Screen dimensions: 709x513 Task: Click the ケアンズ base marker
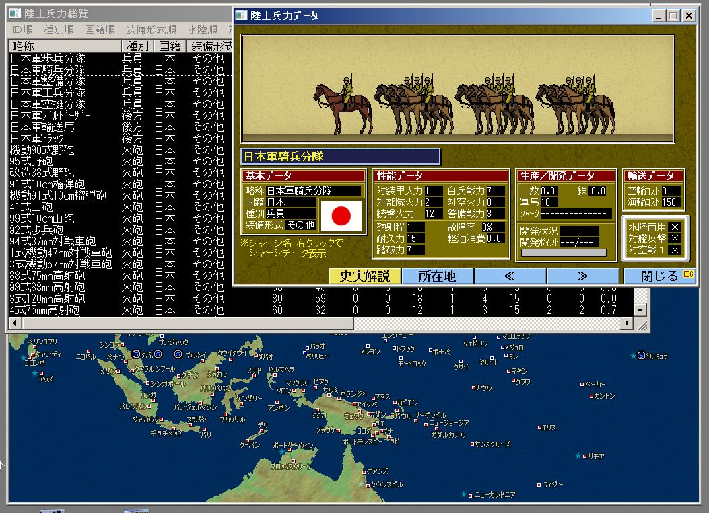click(364, 472)
